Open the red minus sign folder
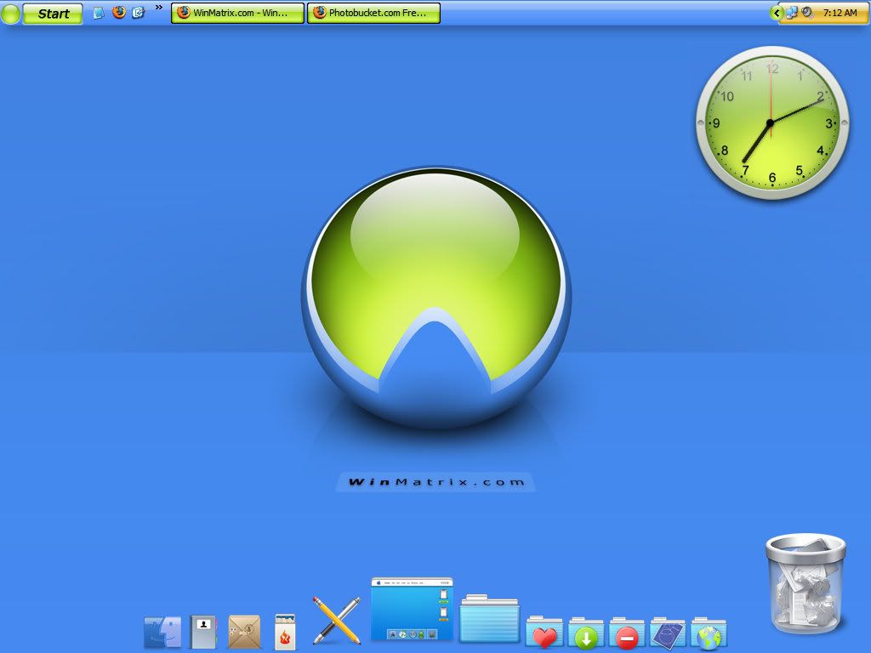 [x=627, y=633]
